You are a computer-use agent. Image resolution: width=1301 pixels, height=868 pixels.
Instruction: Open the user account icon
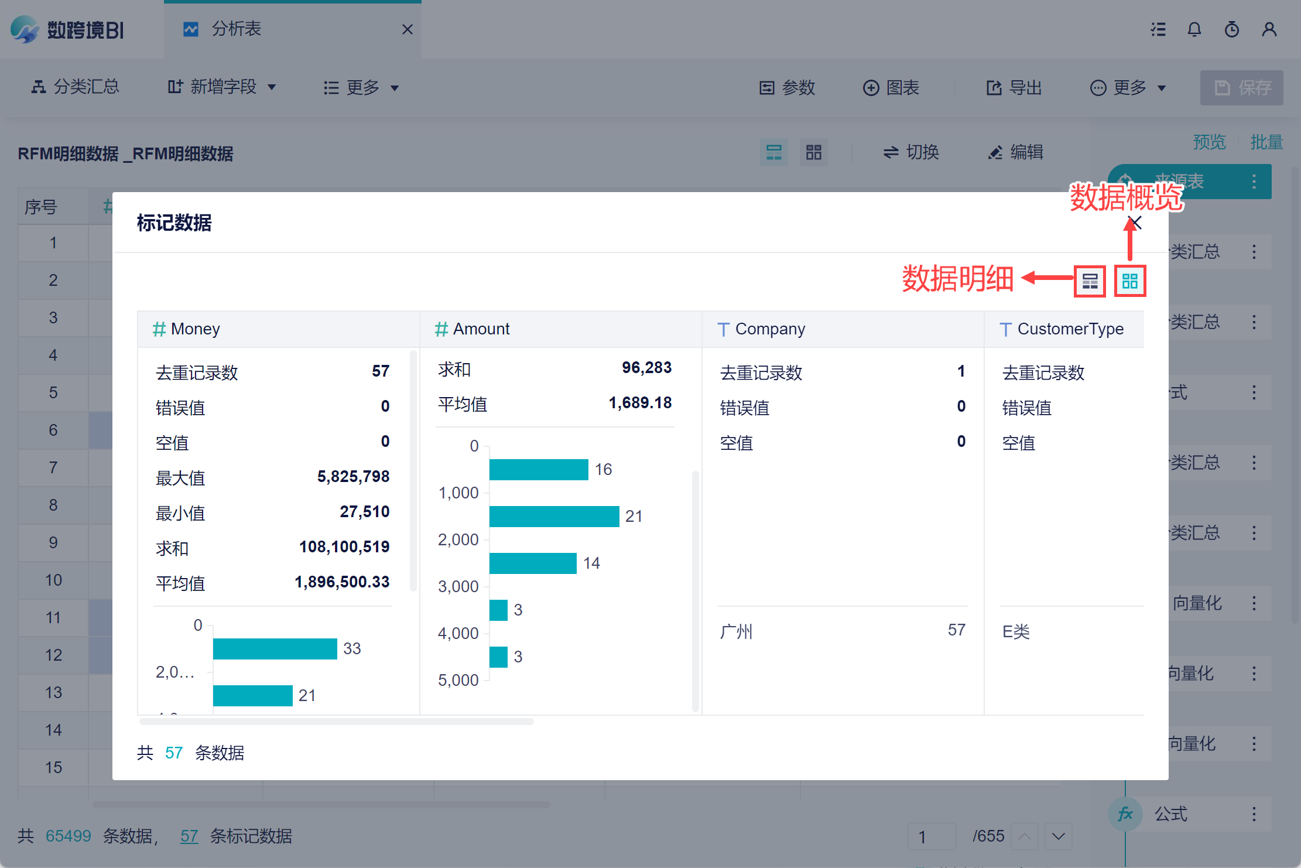pos(1269,29)
